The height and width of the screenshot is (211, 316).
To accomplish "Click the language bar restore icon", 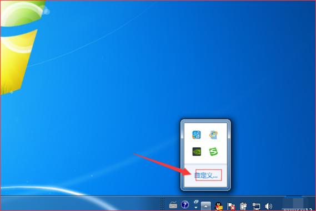I will pos(196,202).
